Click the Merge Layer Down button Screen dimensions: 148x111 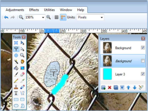pyautogui.click(x=122, y=87)
